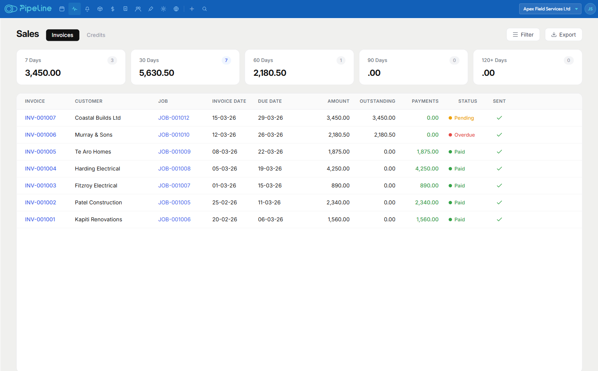Screen dimensions: 598x371
Task: Open the dollar sign finance section
Action: 112,8
